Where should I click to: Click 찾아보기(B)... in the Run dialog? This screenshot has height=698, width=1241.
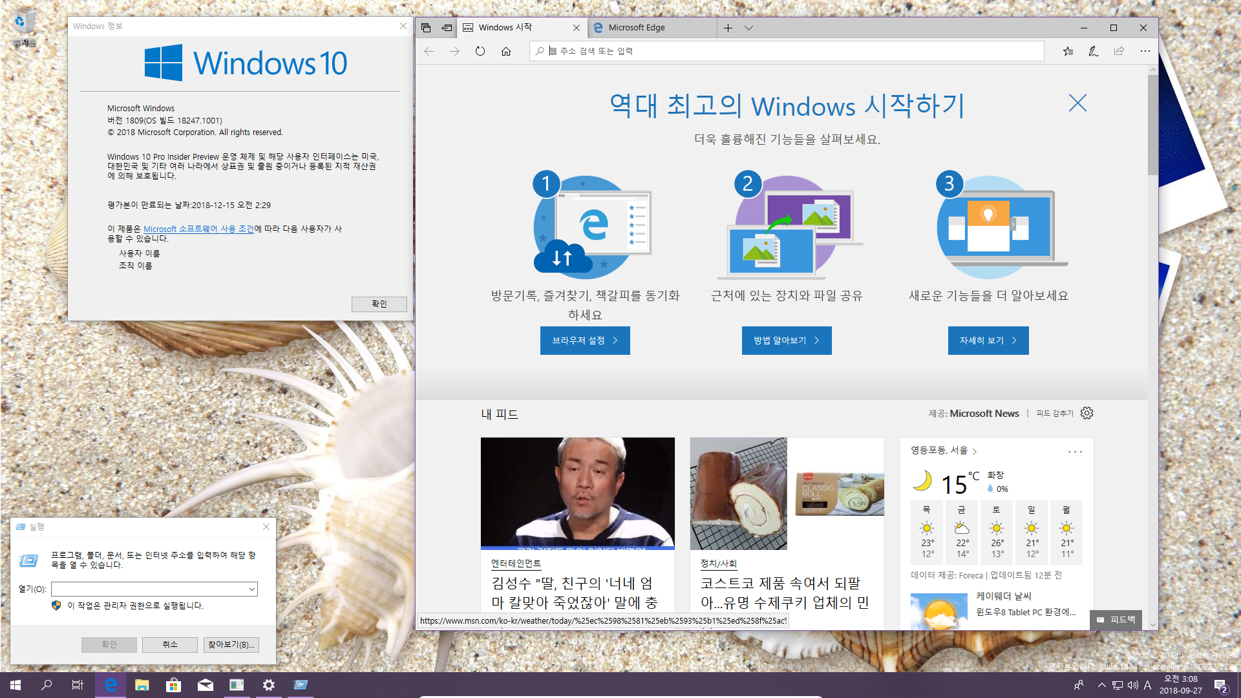pos(231,644)
